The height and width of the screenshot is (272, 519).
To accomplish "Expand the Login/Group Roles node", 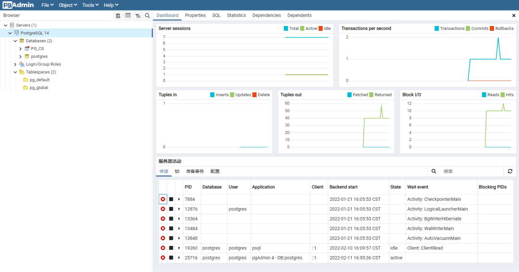I will tap(15, 64).
